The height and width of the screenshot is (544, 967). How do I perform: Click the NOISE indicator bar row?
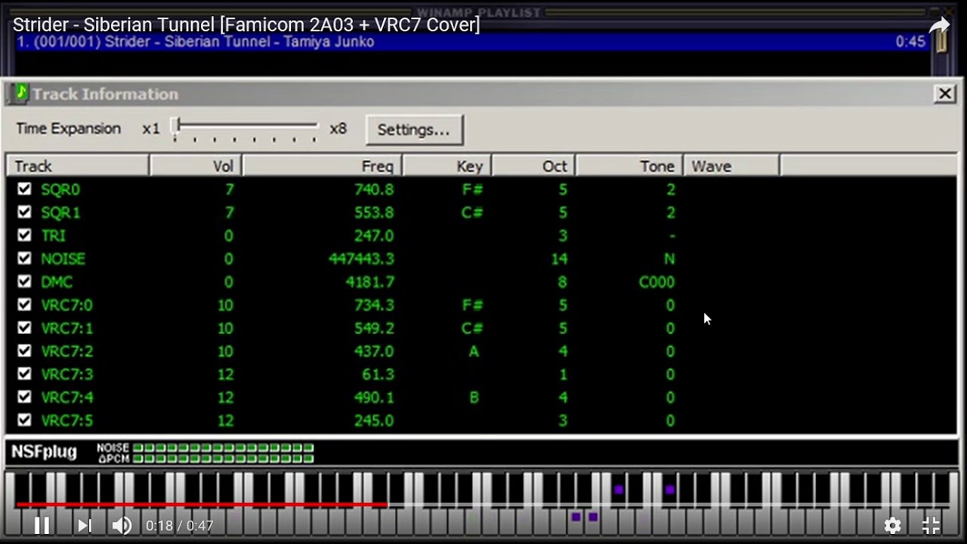pyautogui.click(x=224, y=448)
